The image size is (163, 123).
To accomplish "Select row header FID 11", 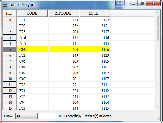I will [x=9, y=85].
